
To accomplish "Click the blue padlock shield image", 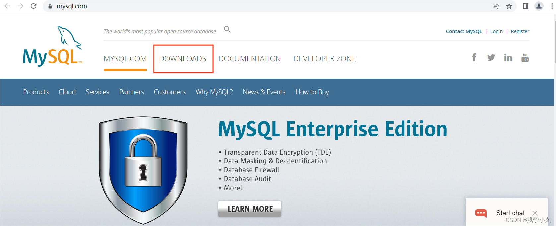I will (x=143, y=170).
